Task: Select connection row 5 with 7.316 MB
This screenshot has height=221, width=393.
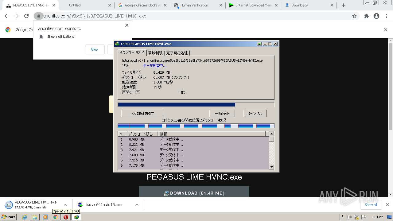Action: (x=194, y=160)
